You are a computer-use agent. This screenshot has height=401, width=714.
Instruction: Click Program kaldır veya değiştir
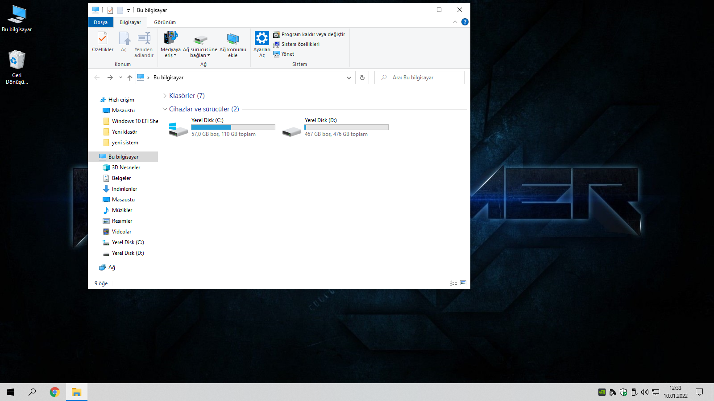(x=312, y=34)
